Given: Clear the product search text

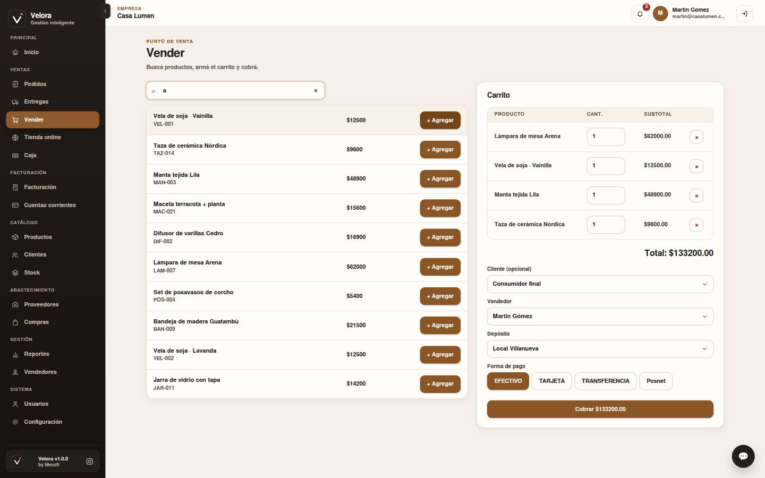Looking at the screenshot, I should 316,91.
